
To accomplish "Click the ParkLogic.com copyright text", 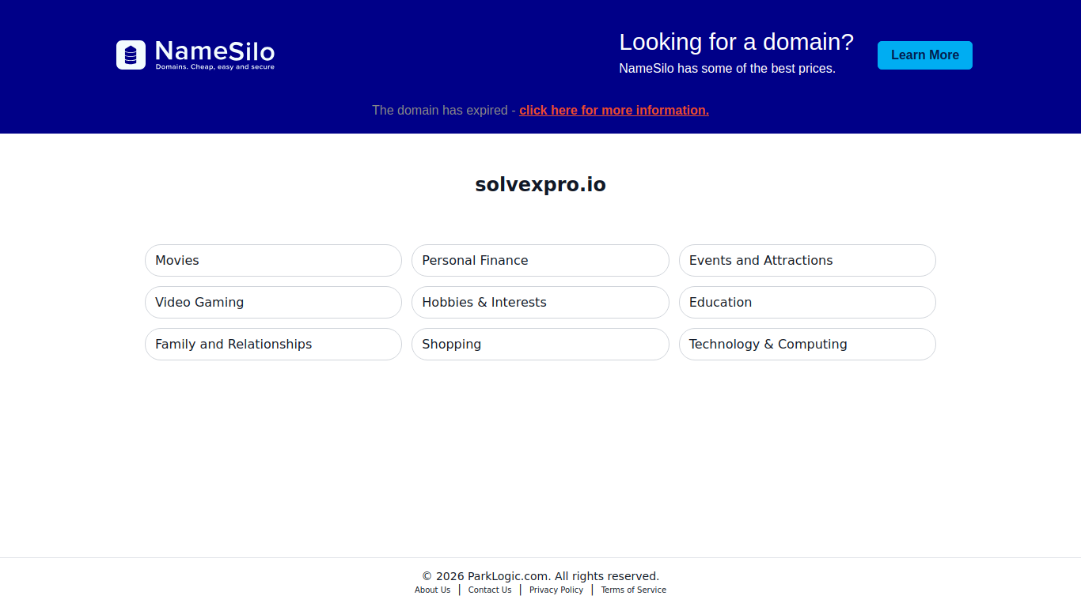I will point(540,576).
